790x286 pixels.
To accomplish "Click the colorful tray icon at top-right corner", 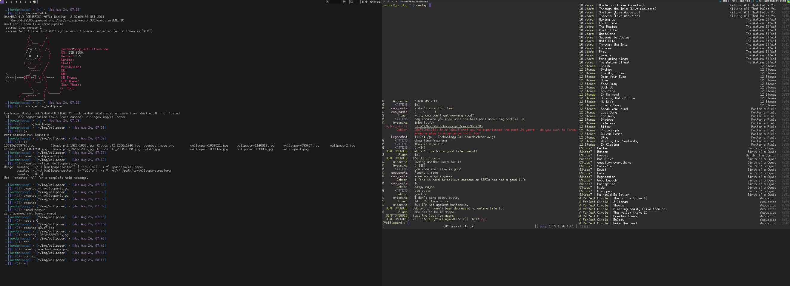I will 789,1.
